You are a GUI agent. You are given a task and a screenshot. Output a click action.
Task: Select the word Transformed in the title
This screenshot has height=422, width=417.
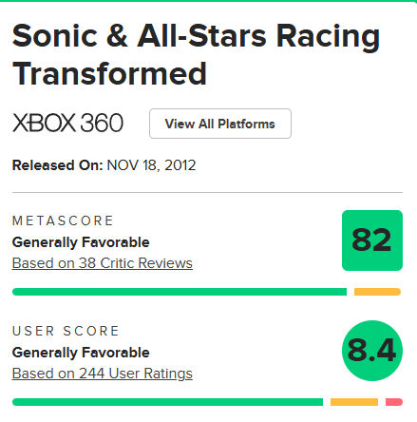click(109, 73)
